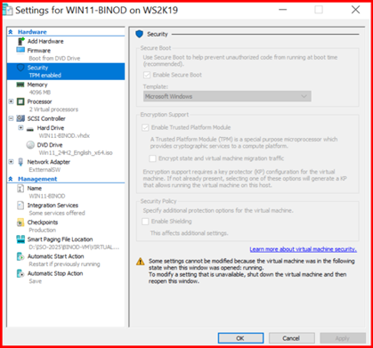
Task: Click the Save stop action text
Action: pyautogui.click(x=35, y=281)
